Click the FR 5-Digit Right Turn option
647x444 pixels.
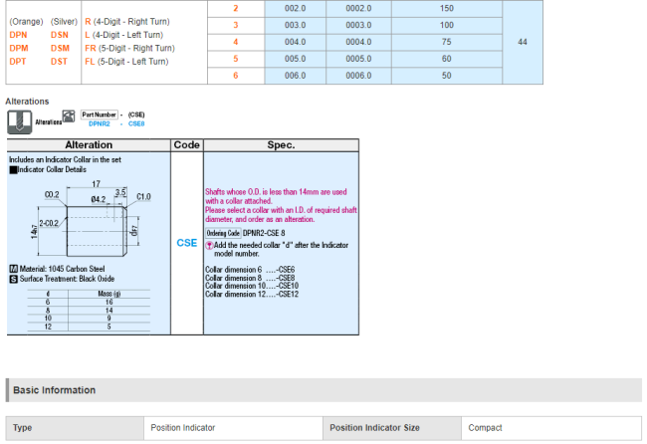coord(129,47)
